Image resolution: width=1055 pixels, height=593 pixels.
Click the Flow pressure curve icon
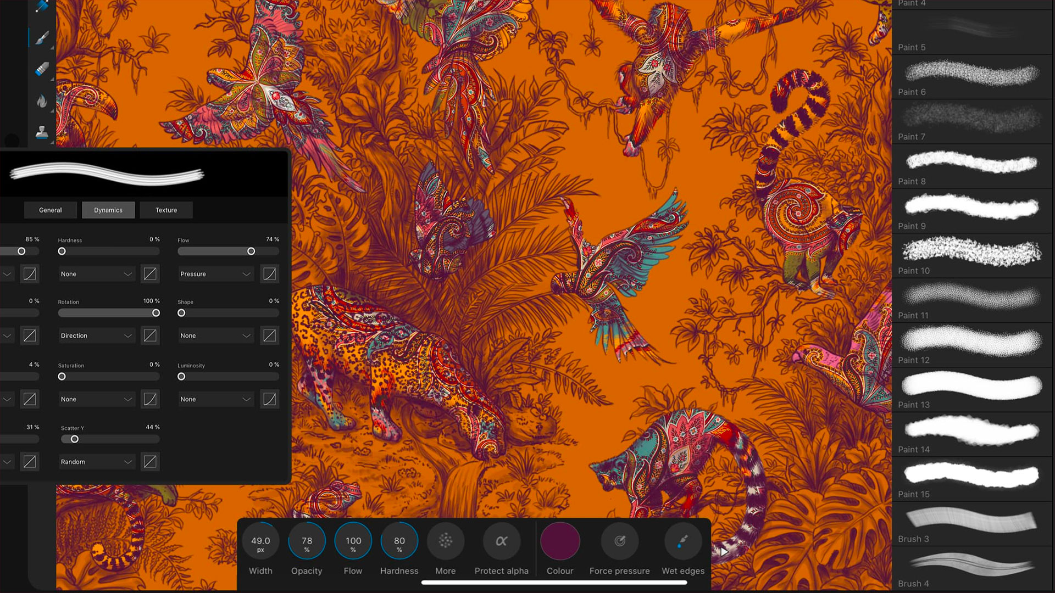269,274
